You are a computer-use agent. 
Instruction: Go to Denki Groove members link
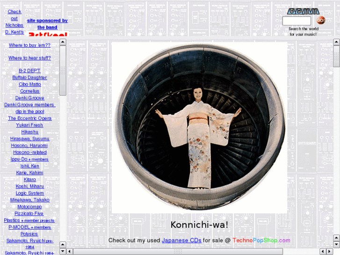[x=30, y=105]
